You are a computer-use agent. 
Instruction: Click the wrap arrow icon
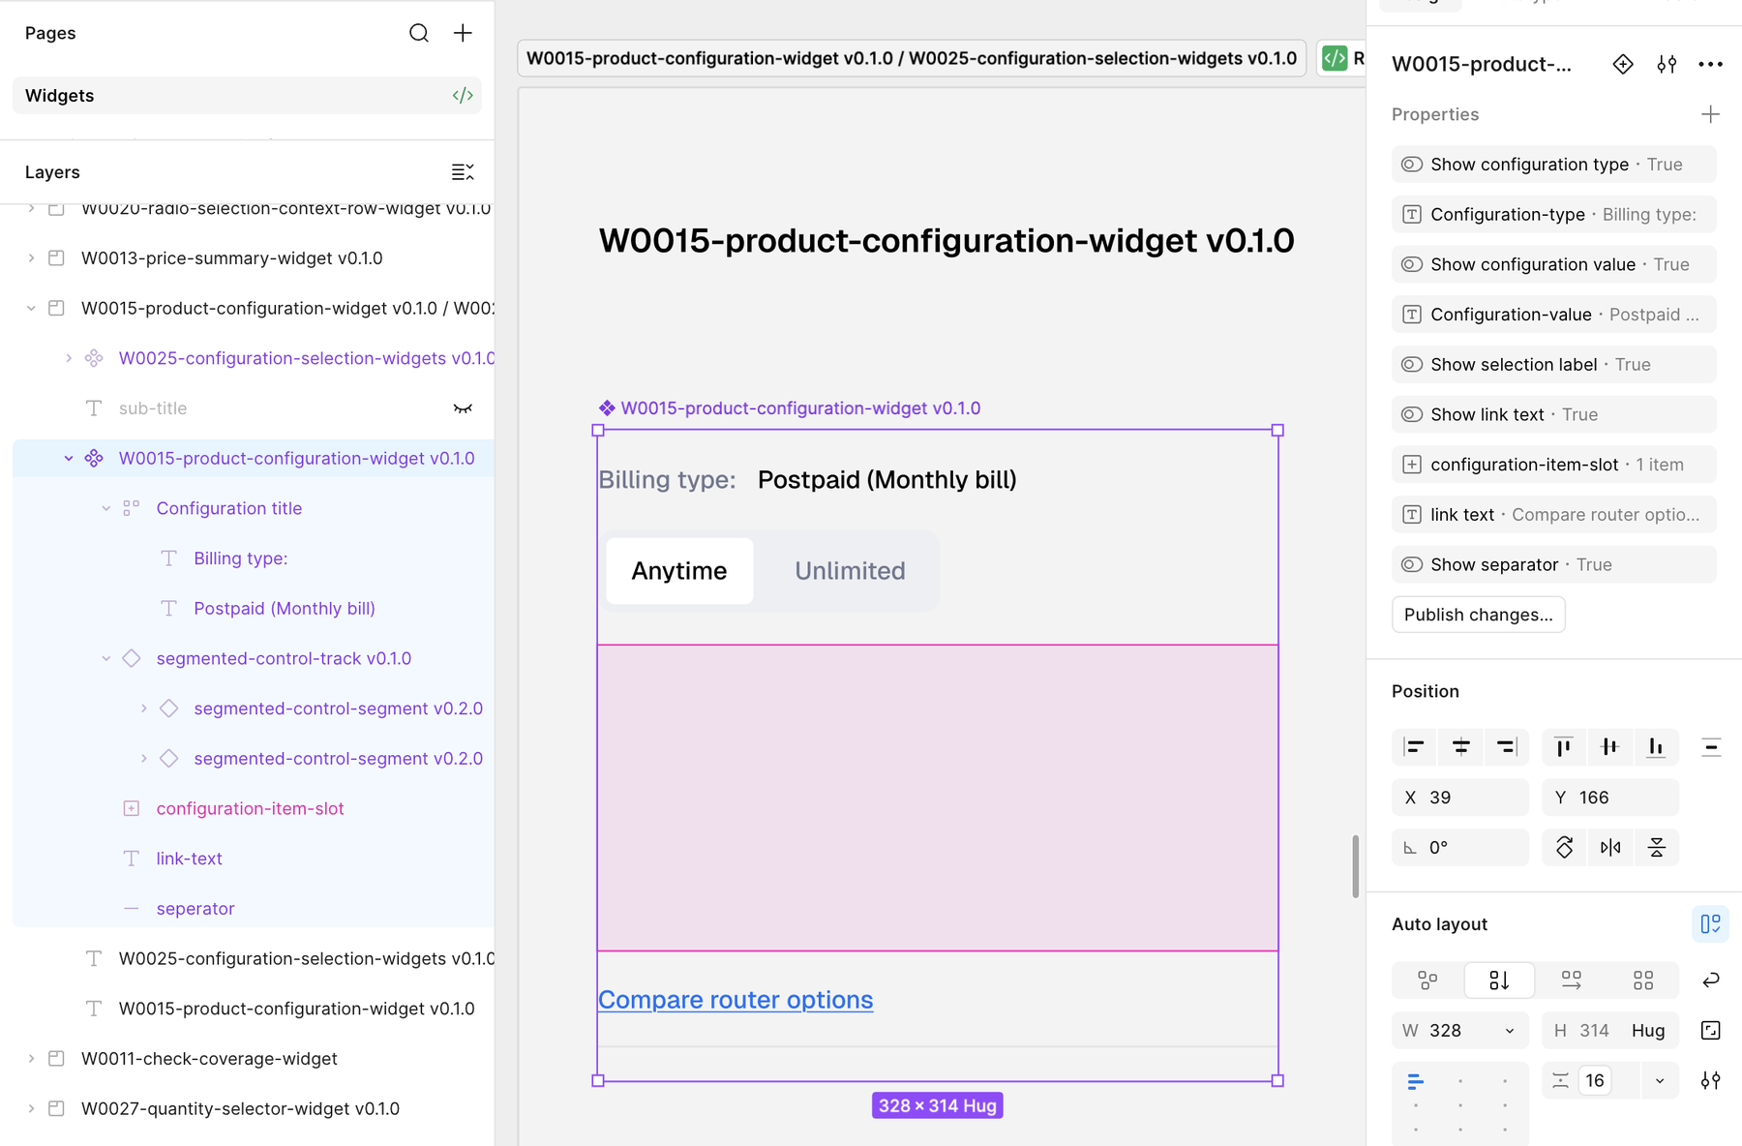1711,980
